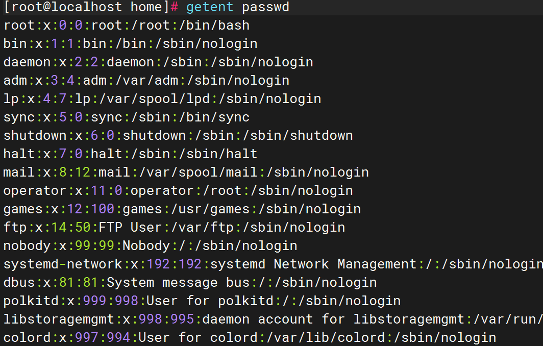Click '/var/spool/lpd' path in lp row
This screenshot has height=346, width=543.
click(x=155, y=100)
